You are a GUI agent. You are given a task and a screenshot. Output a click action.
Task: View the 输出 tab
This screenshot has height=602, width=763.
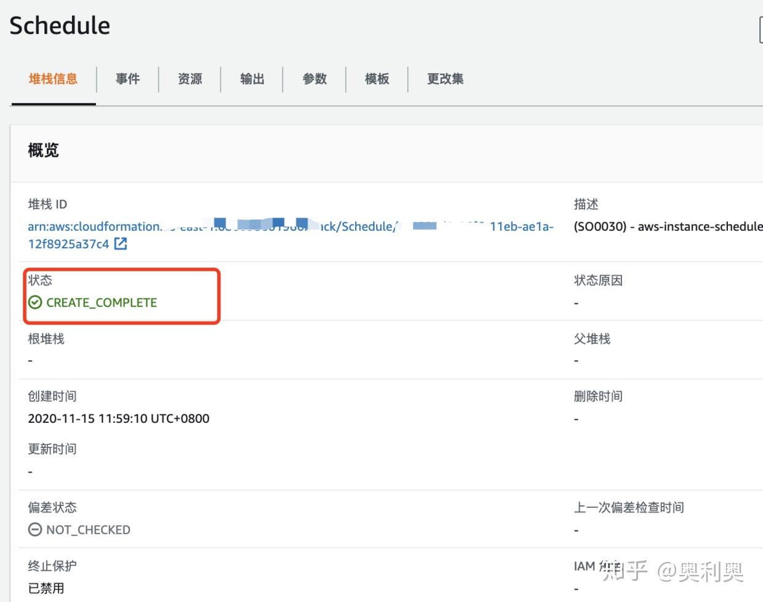pos(252,79)
